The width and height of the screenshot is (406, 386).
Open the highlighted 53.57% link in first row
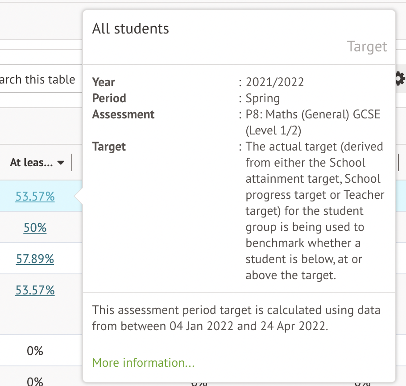[x=35, y=197]
